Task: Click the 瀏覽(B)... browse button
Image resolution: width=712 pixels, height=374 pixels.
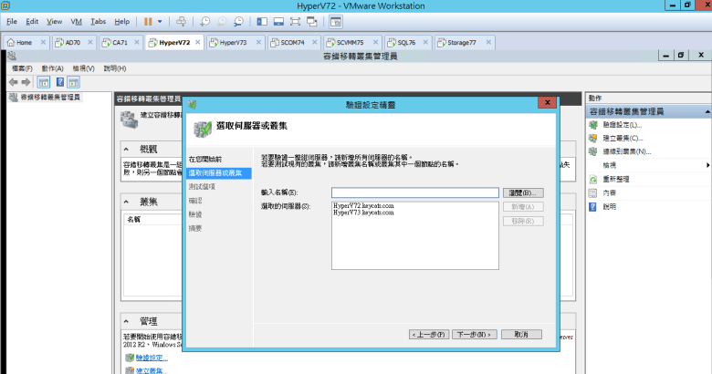Action: (523, 192)
